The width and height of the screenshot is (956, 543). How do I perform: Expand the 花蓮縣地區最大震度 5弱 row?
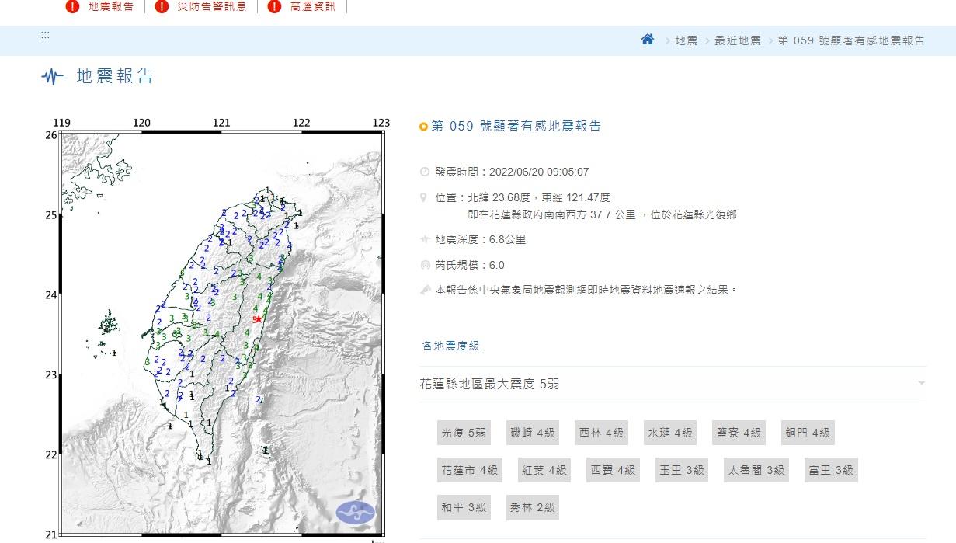(x=489, y=384)
